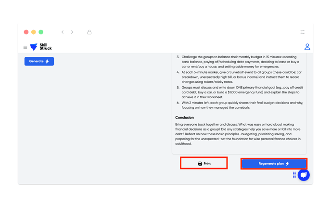331x207 pixels.
Task: Click the Conclusion heading
Action: [x=184, y=117]
